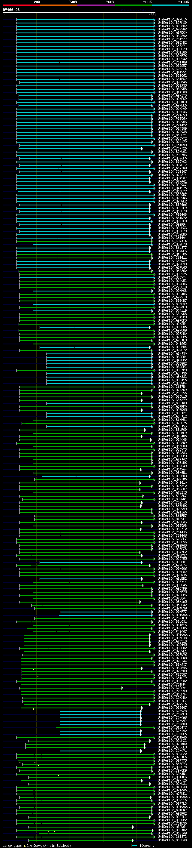Image resolution: width=192 pixels, height=848 pixels.
Task: Click the UniRef100_A9NQU9 hit name
Action: pos(172,331)
